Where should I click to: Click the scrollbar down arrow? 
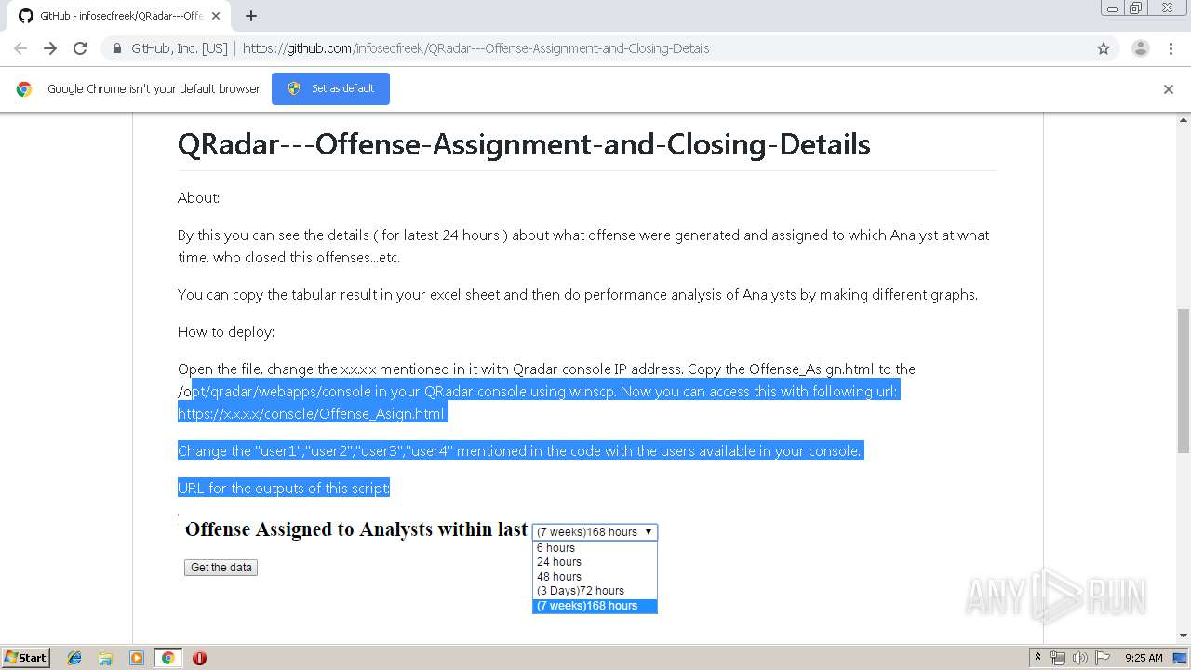pos(1184,636)
